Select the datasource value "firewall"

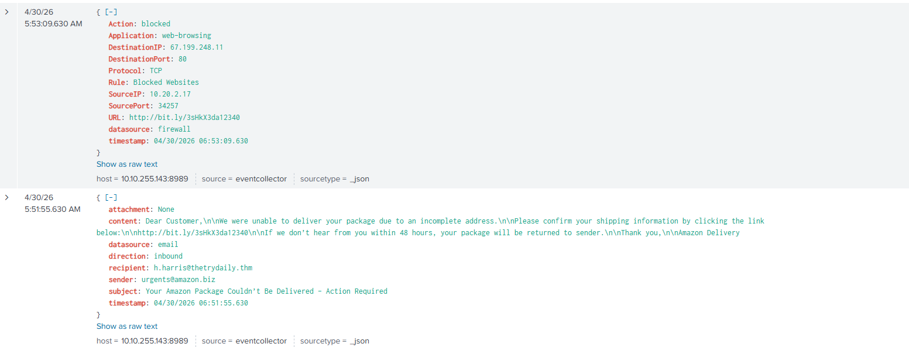pyautogui.click(x=174, y=129)
